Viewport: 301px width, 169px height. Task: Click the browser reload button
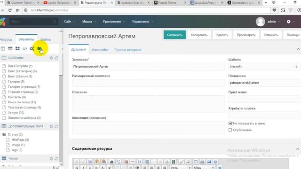click(x=10, y=10)
